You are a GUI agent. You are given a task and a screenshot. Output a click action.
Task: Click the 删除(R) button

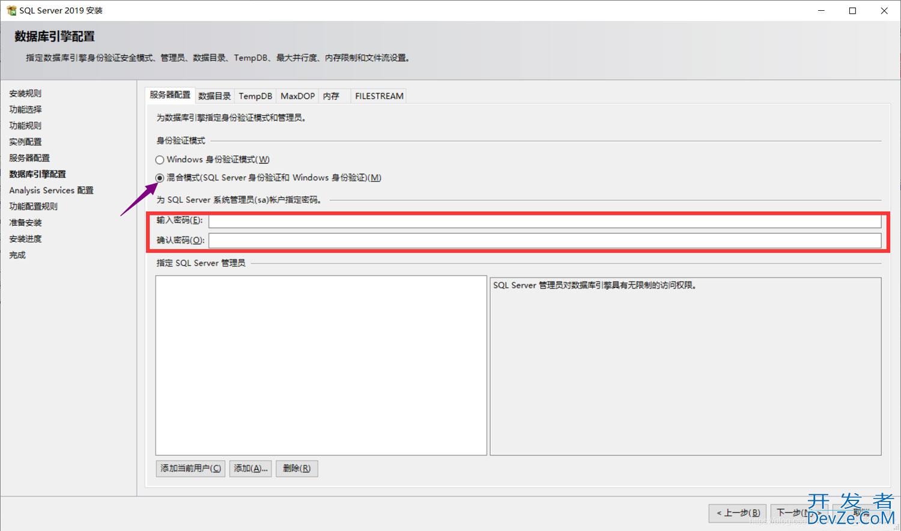(297, 469)
